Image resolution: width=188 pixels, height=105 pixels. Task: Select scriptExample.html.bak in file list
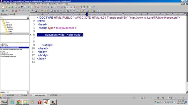pos(8,56)
